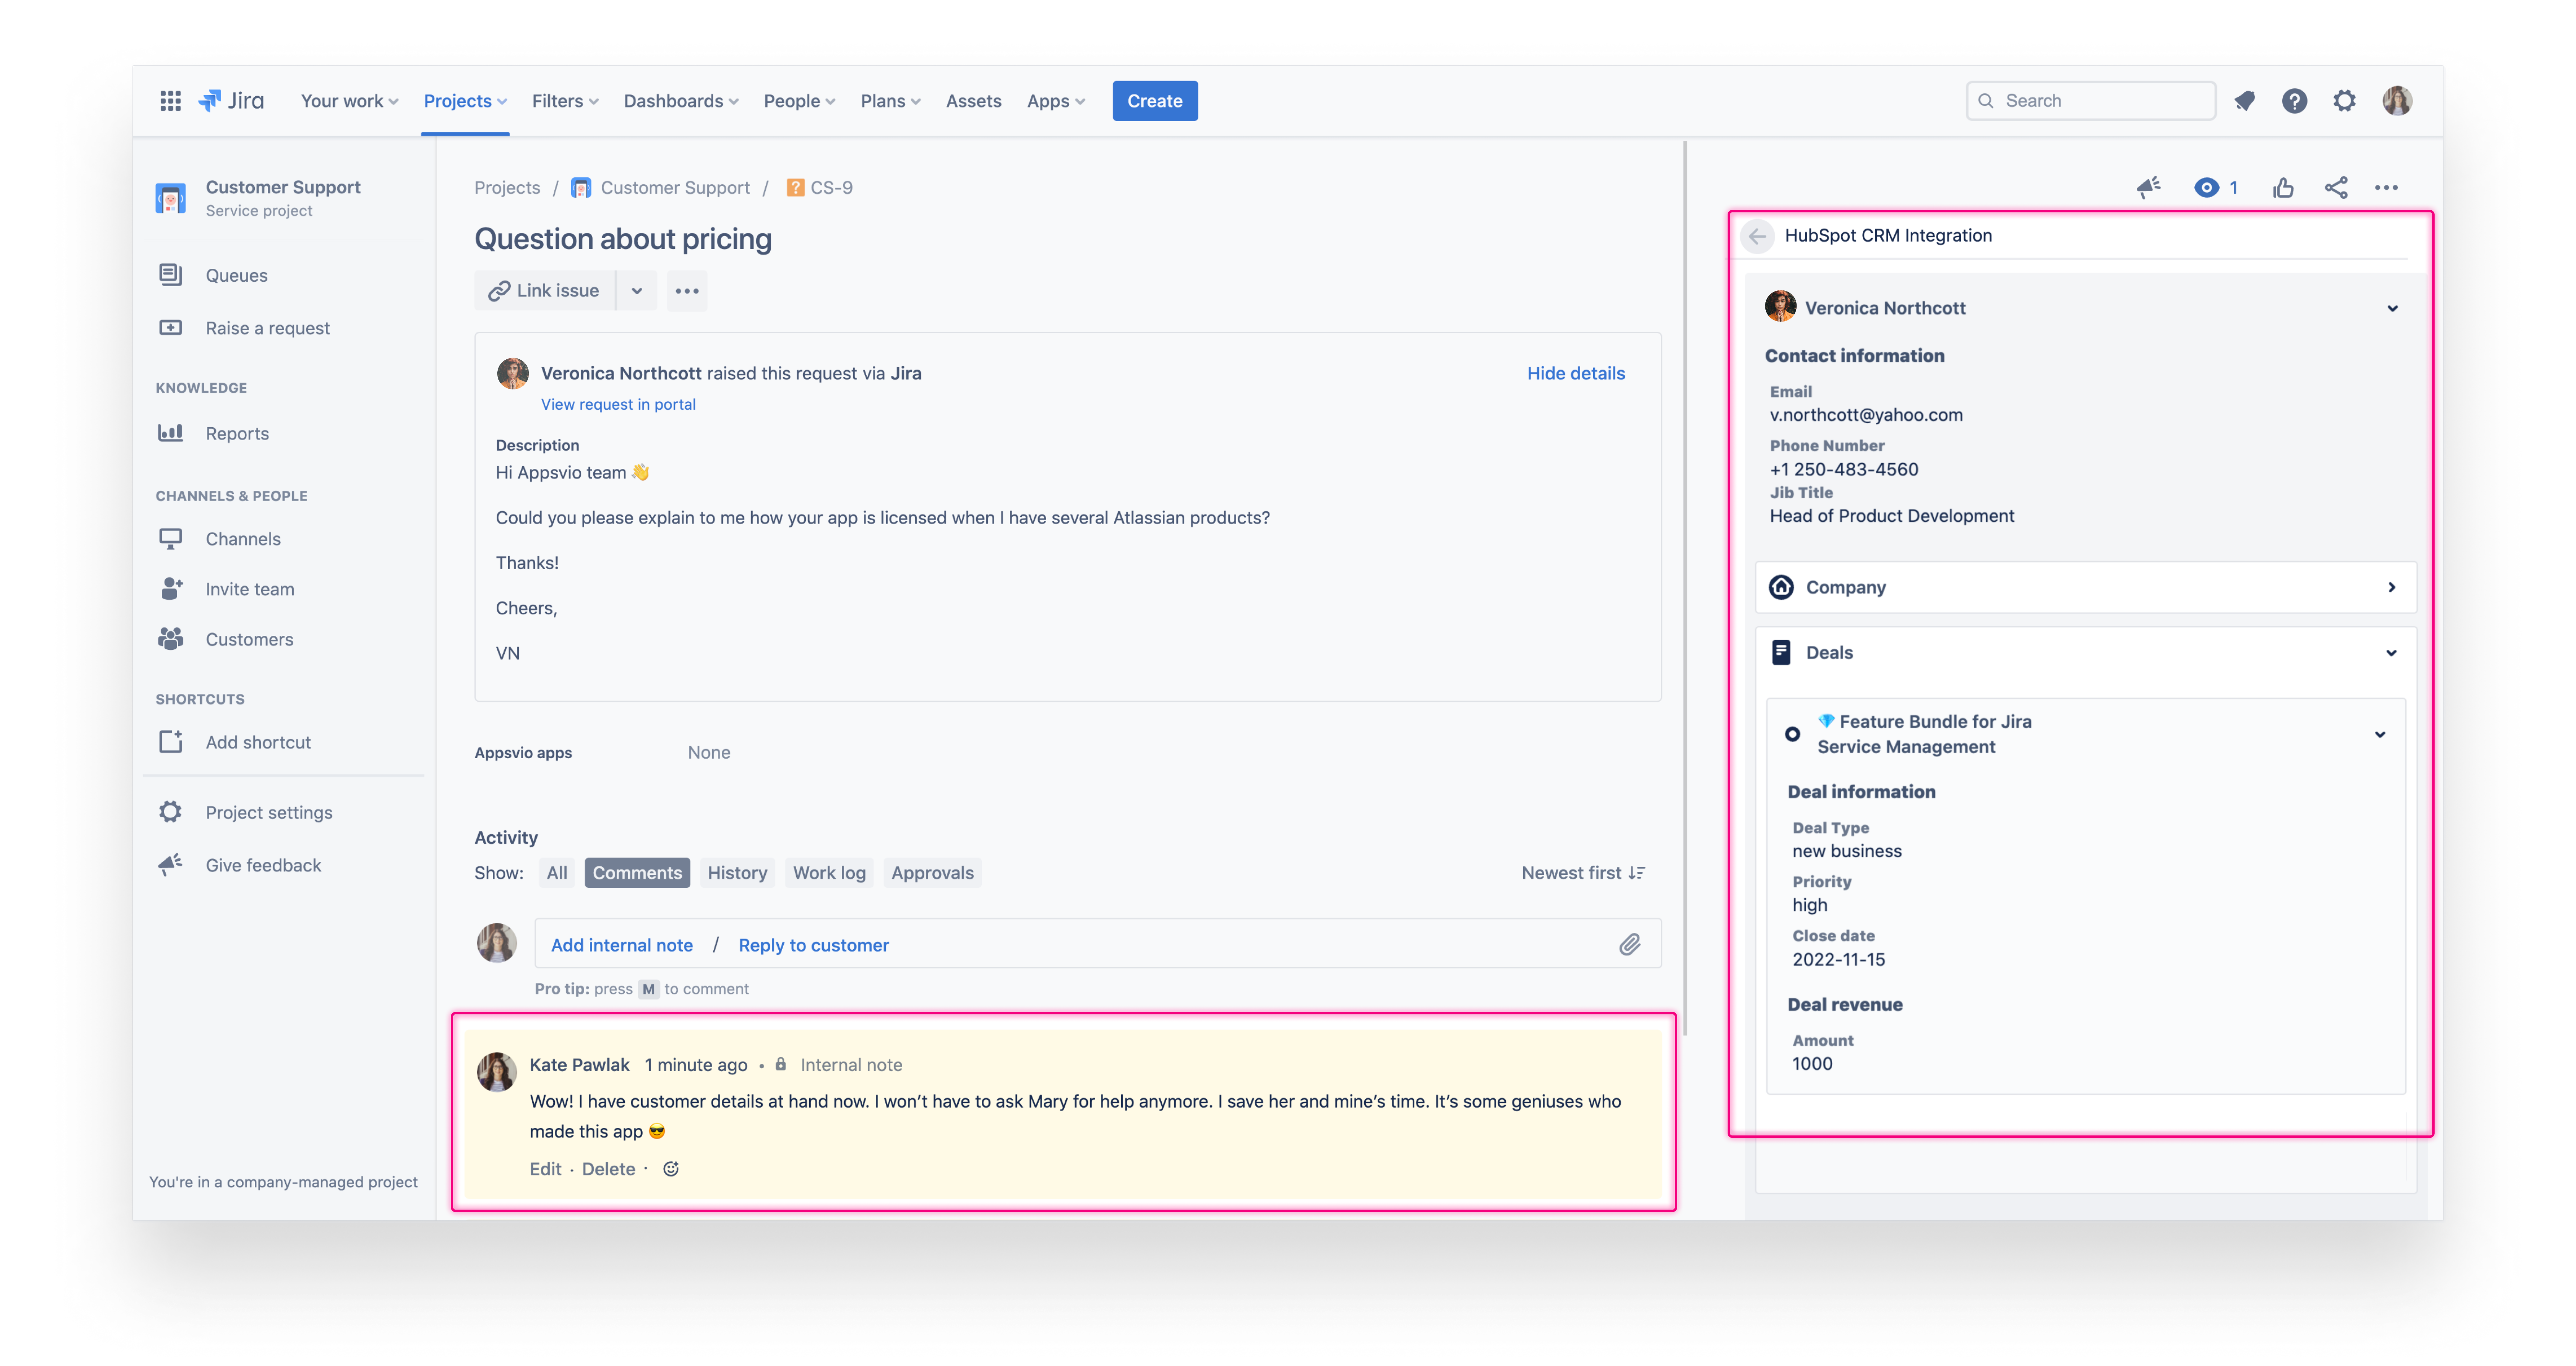This screenshot has width=2576, height=1366.
Task: Select the Comments activity filter
Action: click(x=637, y=873)
